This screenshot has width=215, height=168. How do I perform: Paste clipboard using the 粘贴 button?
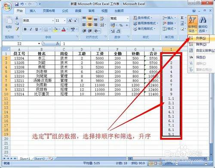click(9, 24)
